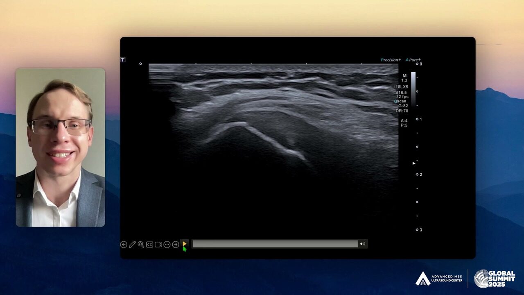Click the P:5 parameter value
This screenshot has height=295, width=524.
tap(404, 125)
